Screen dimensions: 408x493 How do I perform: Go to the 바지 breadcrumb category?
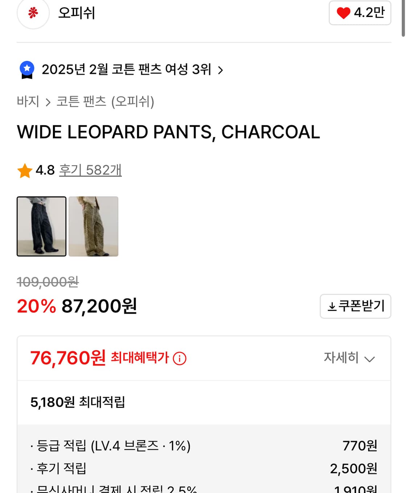click(28, 101)
